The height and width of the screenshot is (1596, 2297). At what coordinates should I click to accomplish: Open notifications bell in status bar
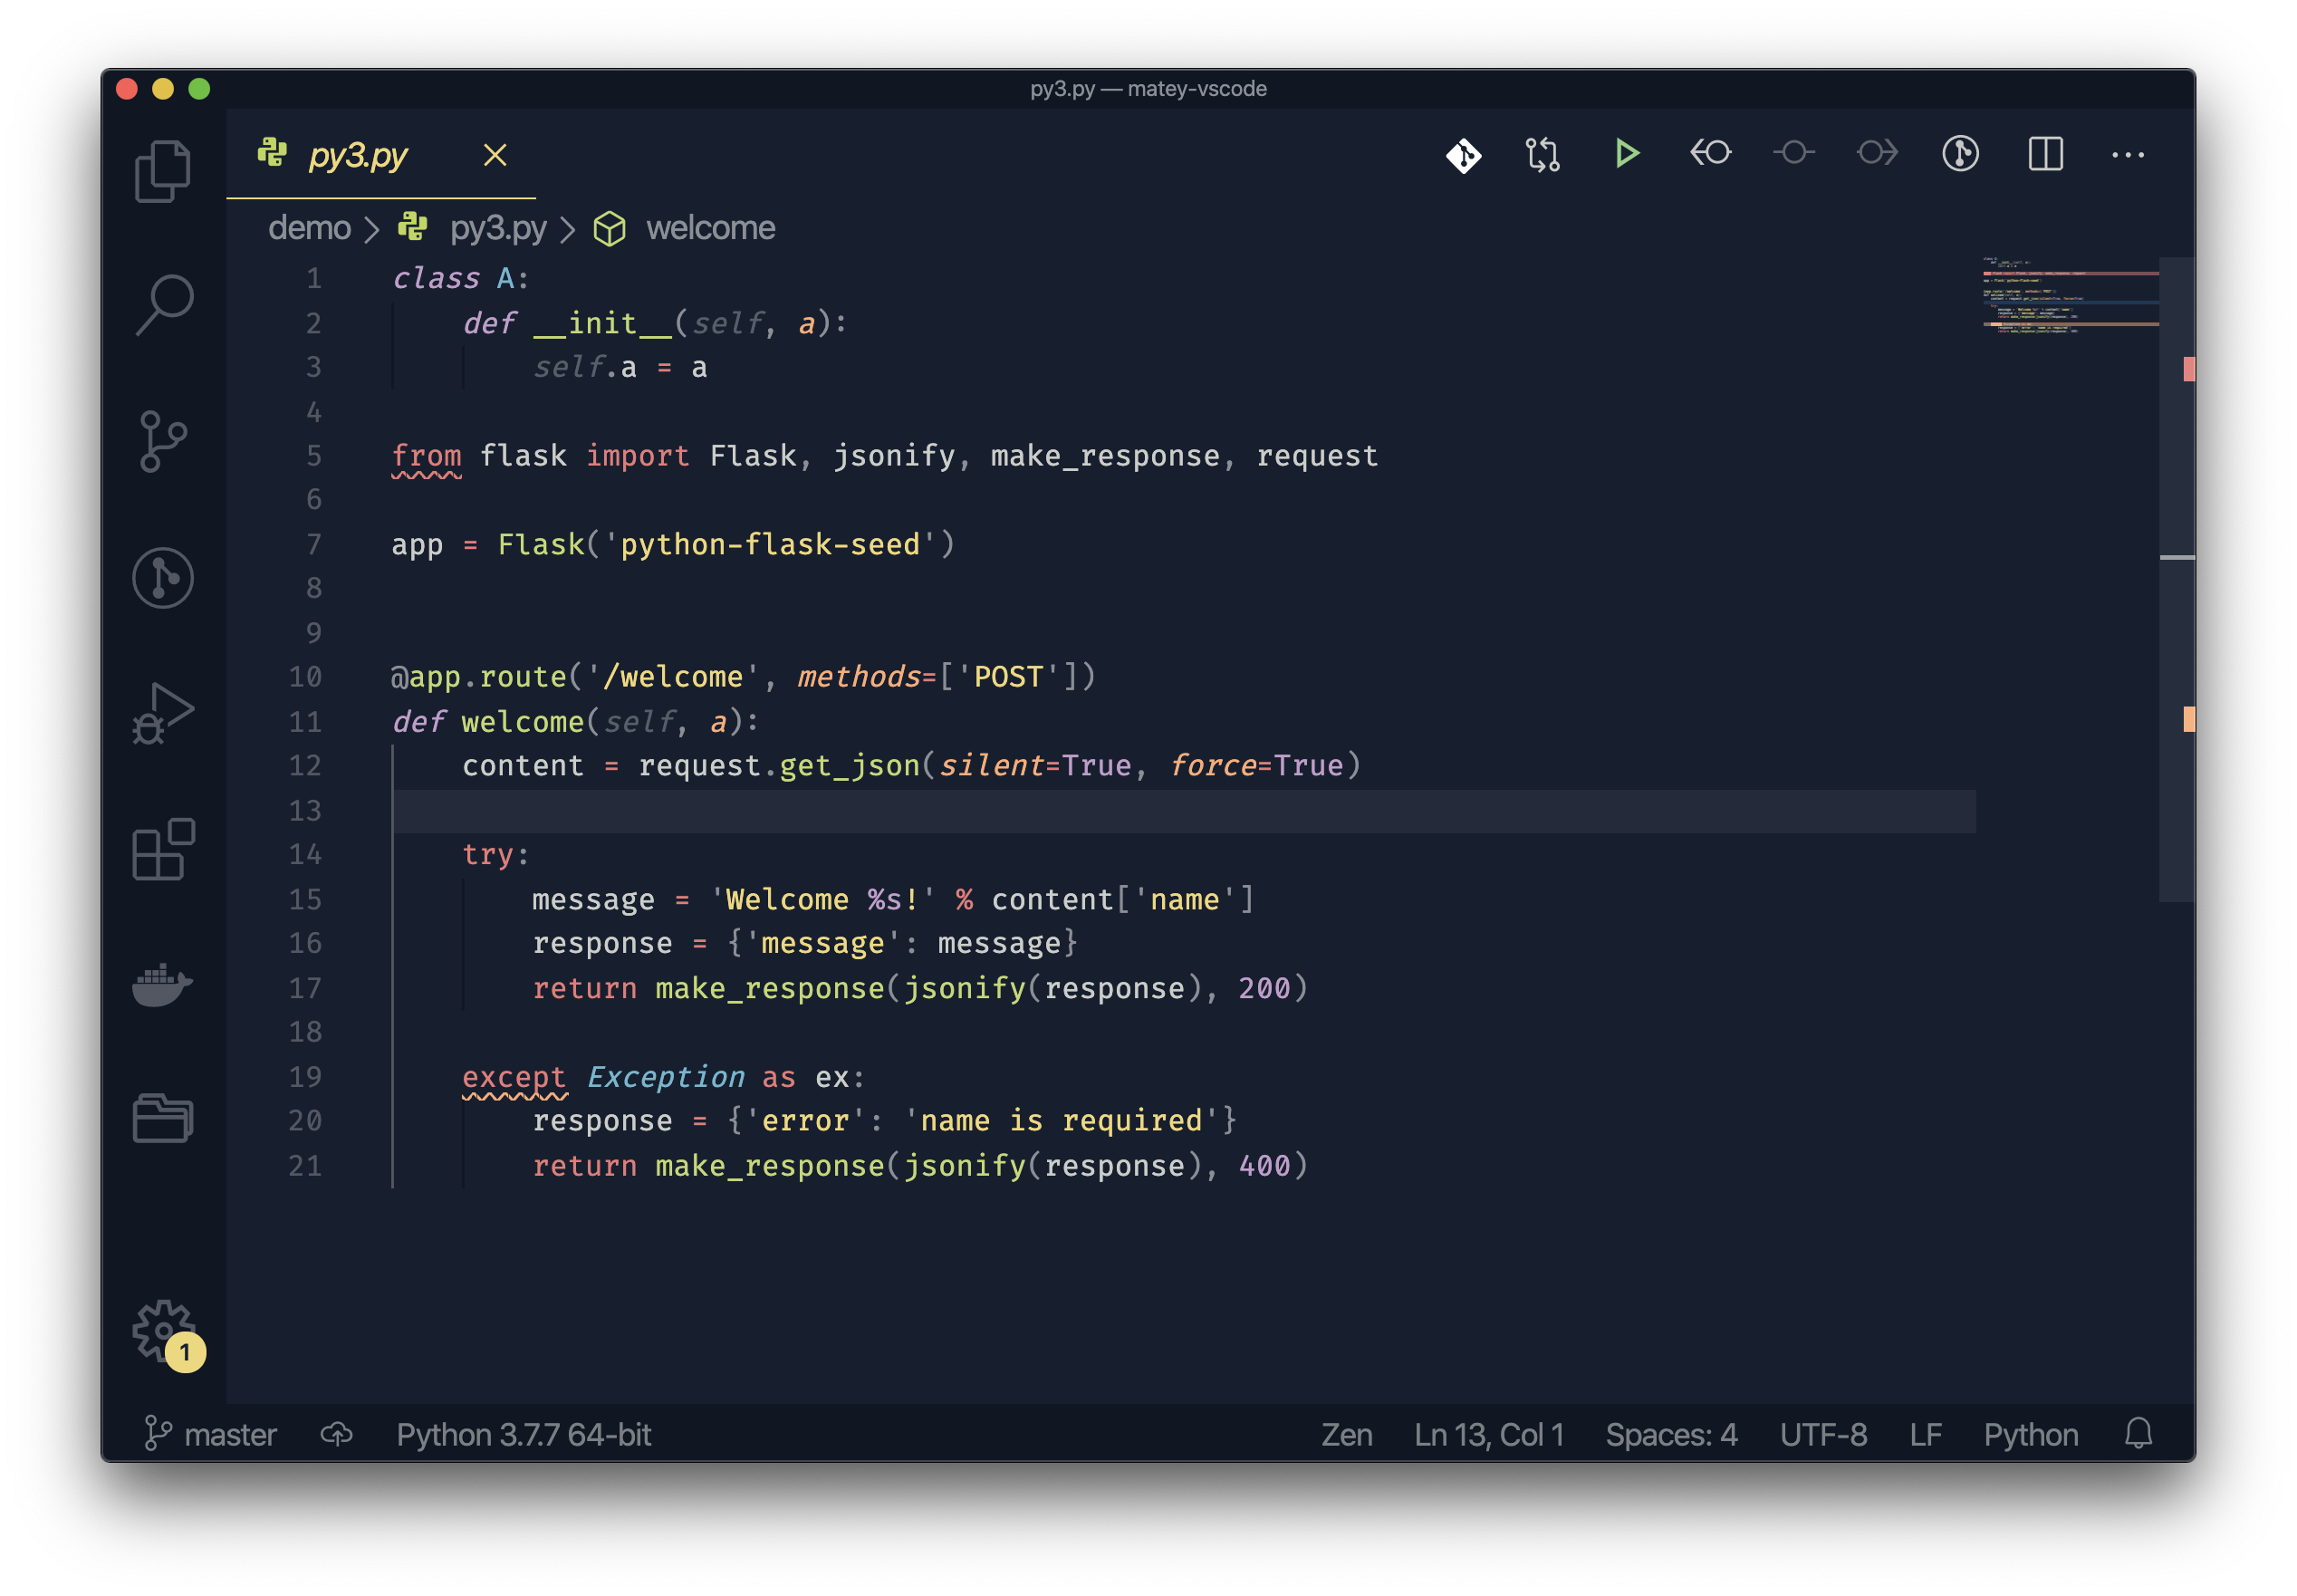[2138, 1434]
